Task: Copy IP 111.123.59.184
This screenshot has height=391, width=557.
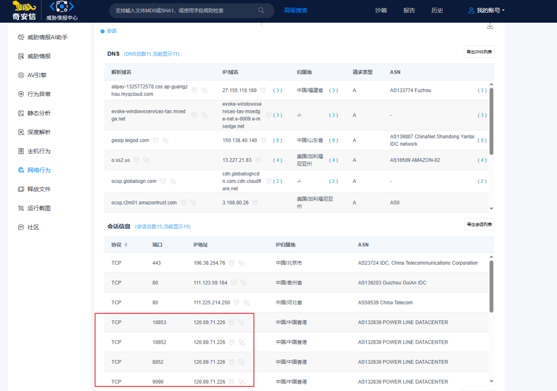Action: (x=243, y=283)
